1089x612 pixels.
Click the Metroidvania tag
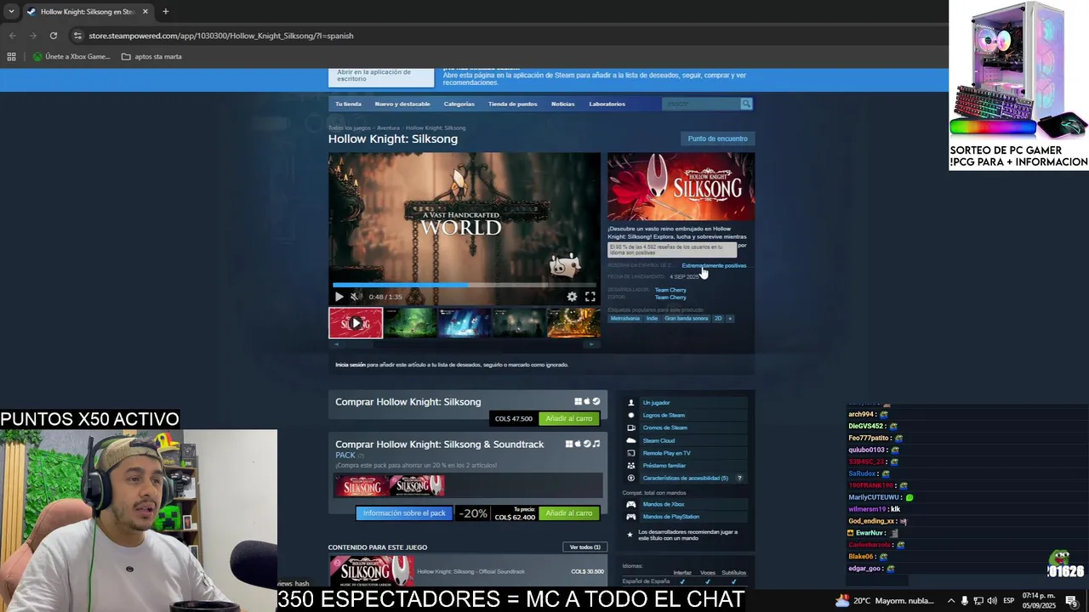pyautogui.click(x=624, y=319)
